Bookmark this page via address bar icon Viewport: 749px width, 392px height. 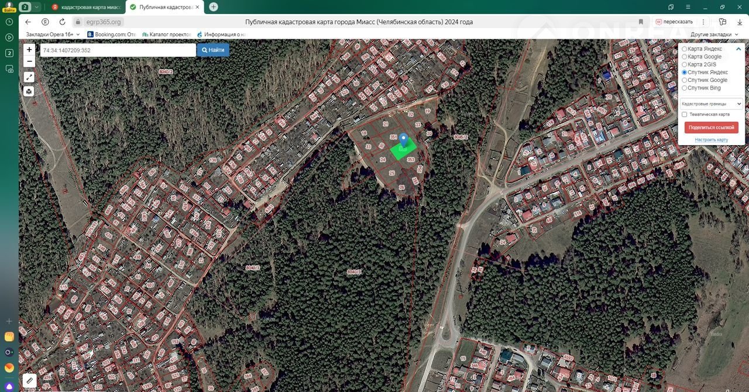point(641,22)
